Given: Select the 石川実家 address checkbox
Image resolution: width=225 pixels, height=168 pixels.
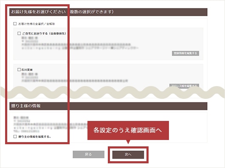Looking at the screenshot, I should (x=19, y=70).
